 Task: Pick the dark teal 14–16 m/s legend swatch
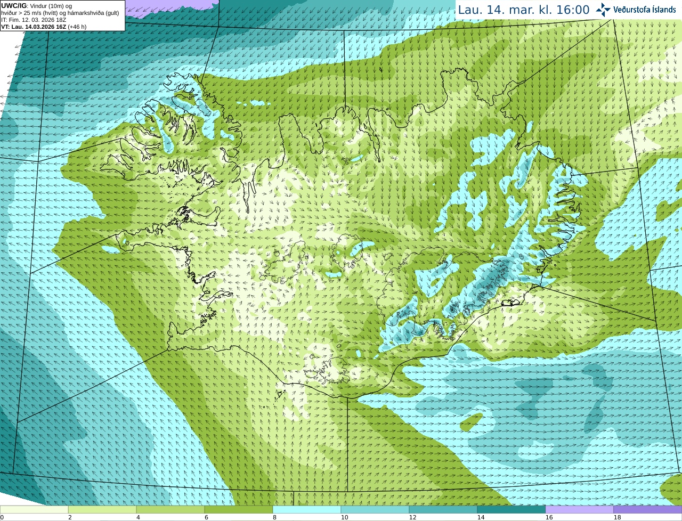click(x=511, y=510)
